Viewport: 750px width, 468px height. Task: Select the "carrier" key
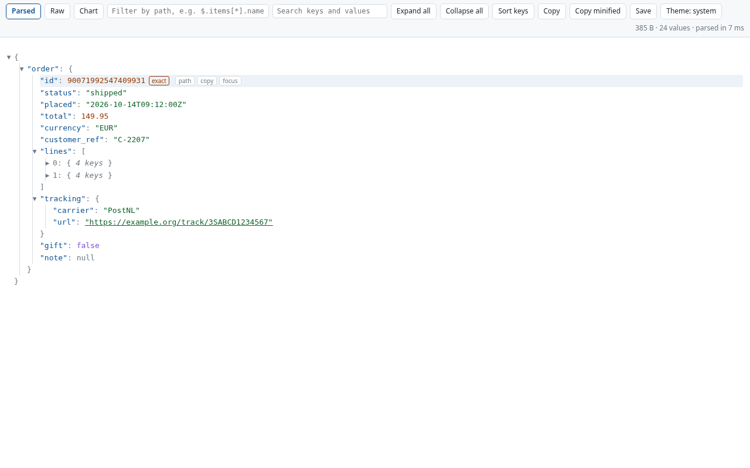click(x=73, y=211)
